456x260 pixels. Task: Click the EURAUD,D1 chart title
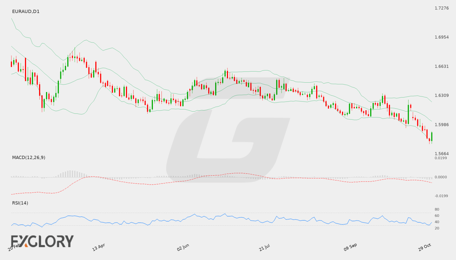tap(26, 11)
